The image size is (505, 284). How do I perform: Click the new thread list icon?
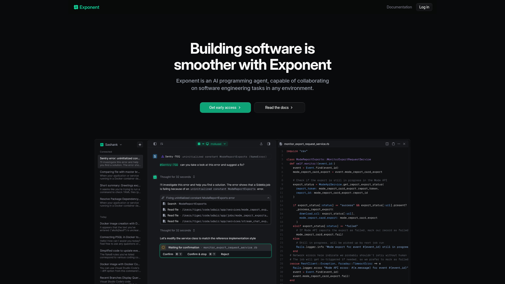tap(162, 144)
